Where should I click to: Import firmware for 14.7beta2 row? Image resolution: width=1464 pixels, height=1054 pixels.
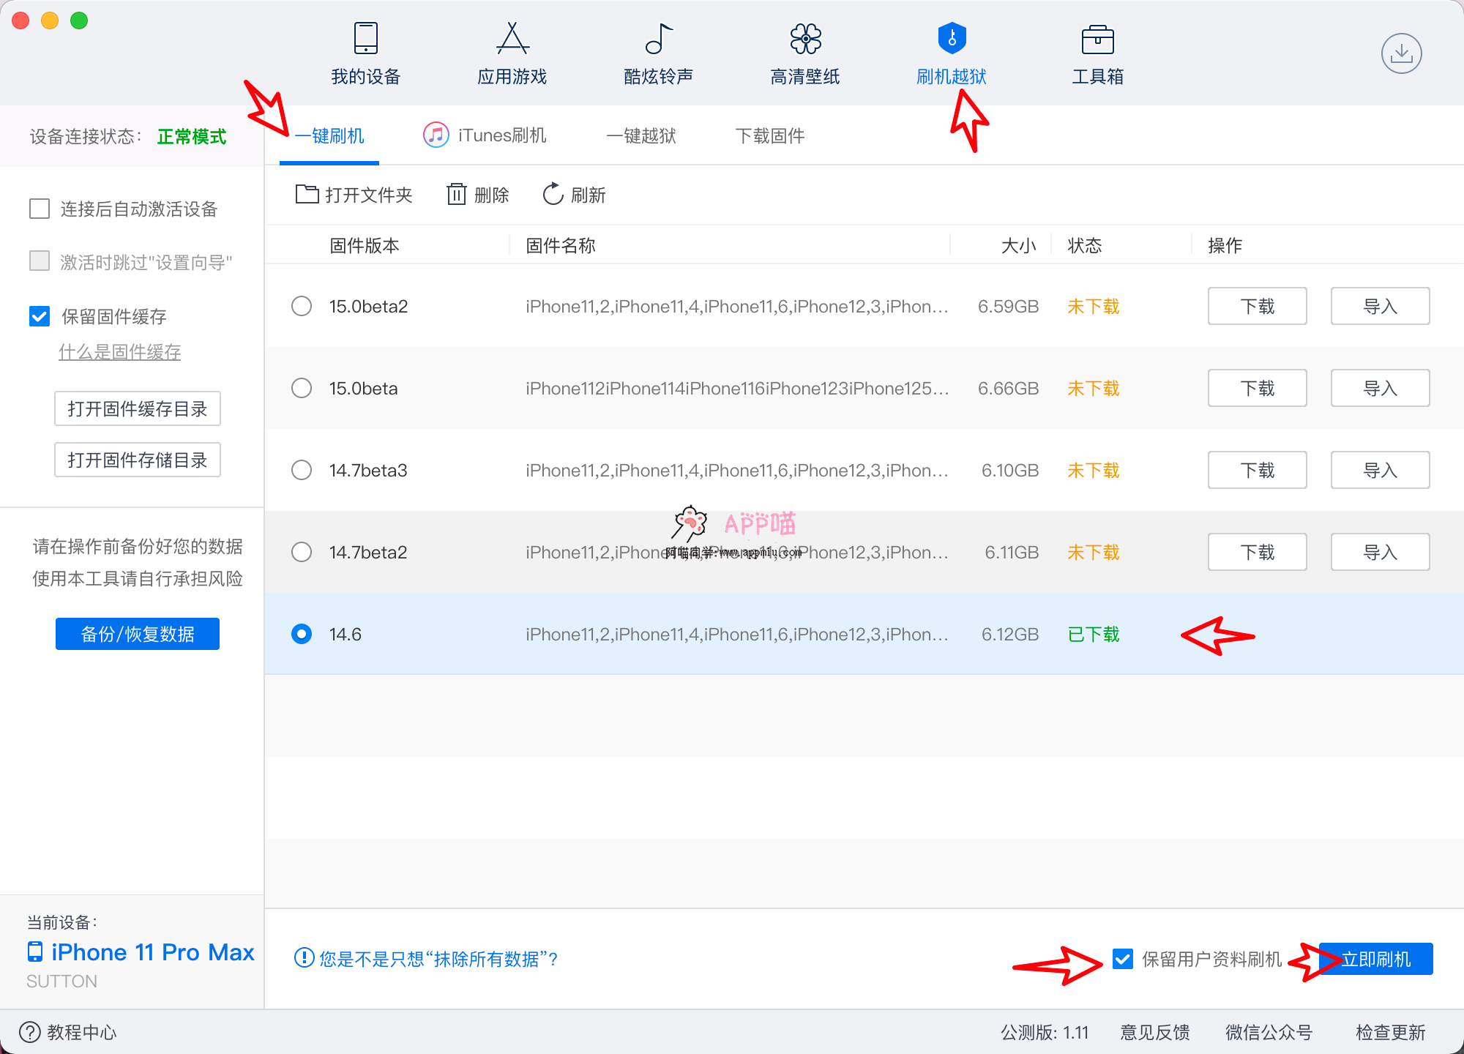pos(1380,552)
